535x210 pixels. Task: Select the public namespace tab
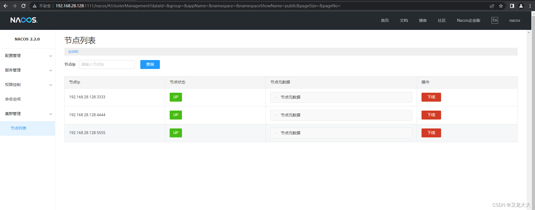[74, 52]
